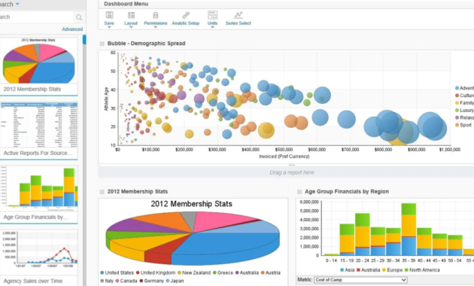The image size is (474, 286).
Task: Click the 2012 Membership Stats panel handle icon
Action: coord(102,192)
